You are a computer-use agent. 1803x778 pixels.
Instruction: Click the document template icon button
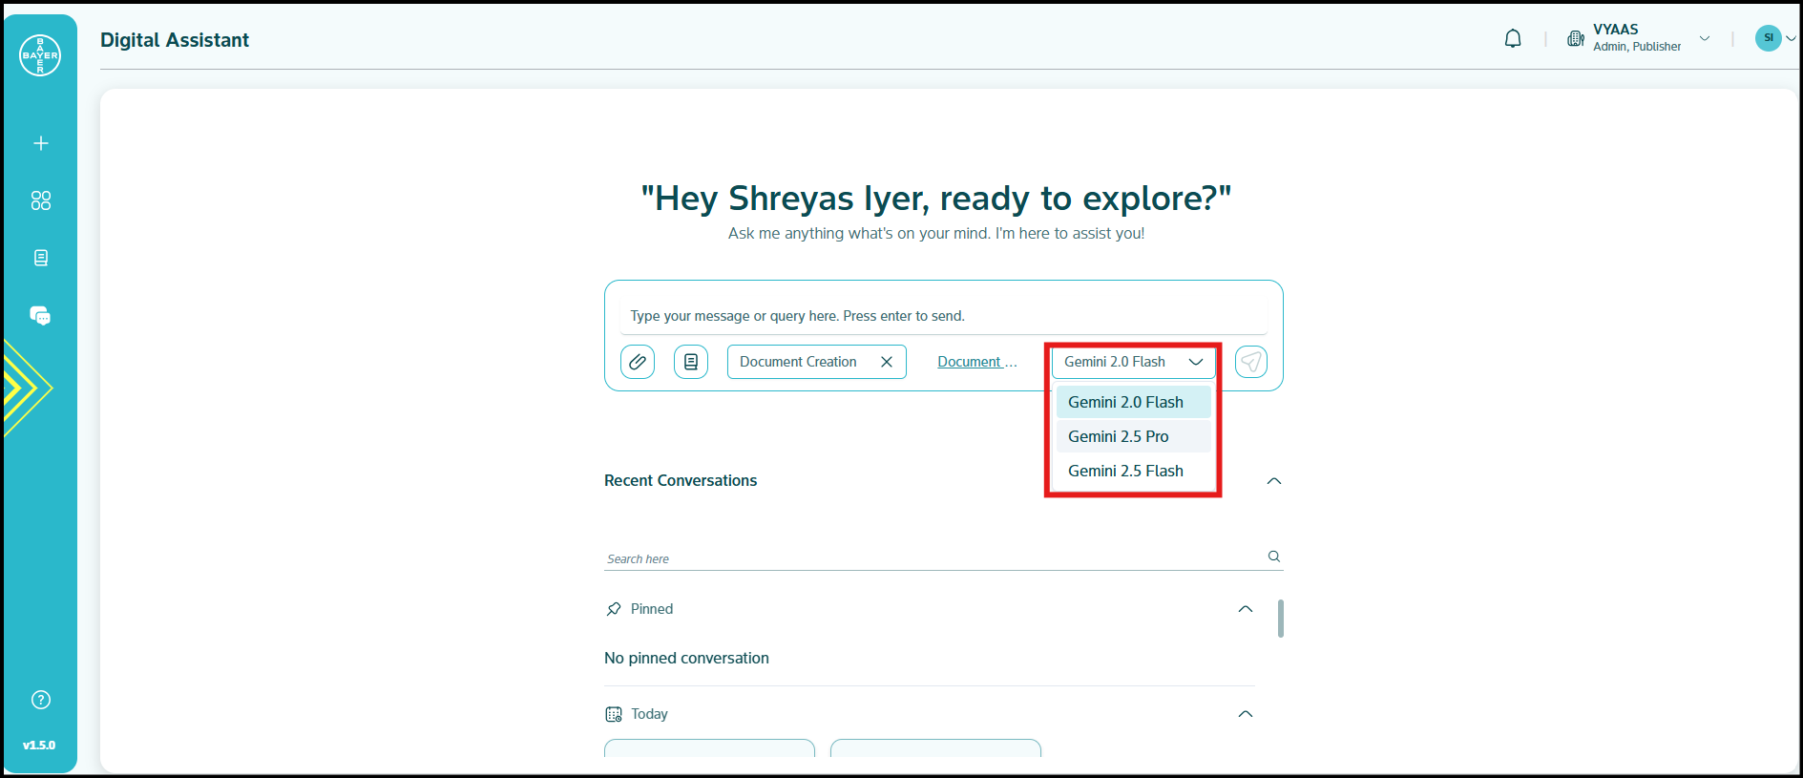(x=691, y=362)
